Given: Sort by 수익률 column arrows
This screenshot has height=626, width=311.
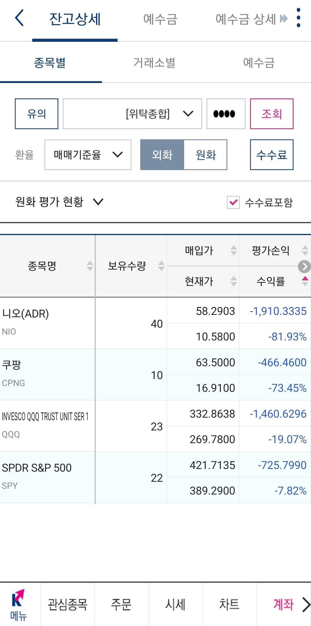Looking at the screenshot, I should click(x=305, y=281).
